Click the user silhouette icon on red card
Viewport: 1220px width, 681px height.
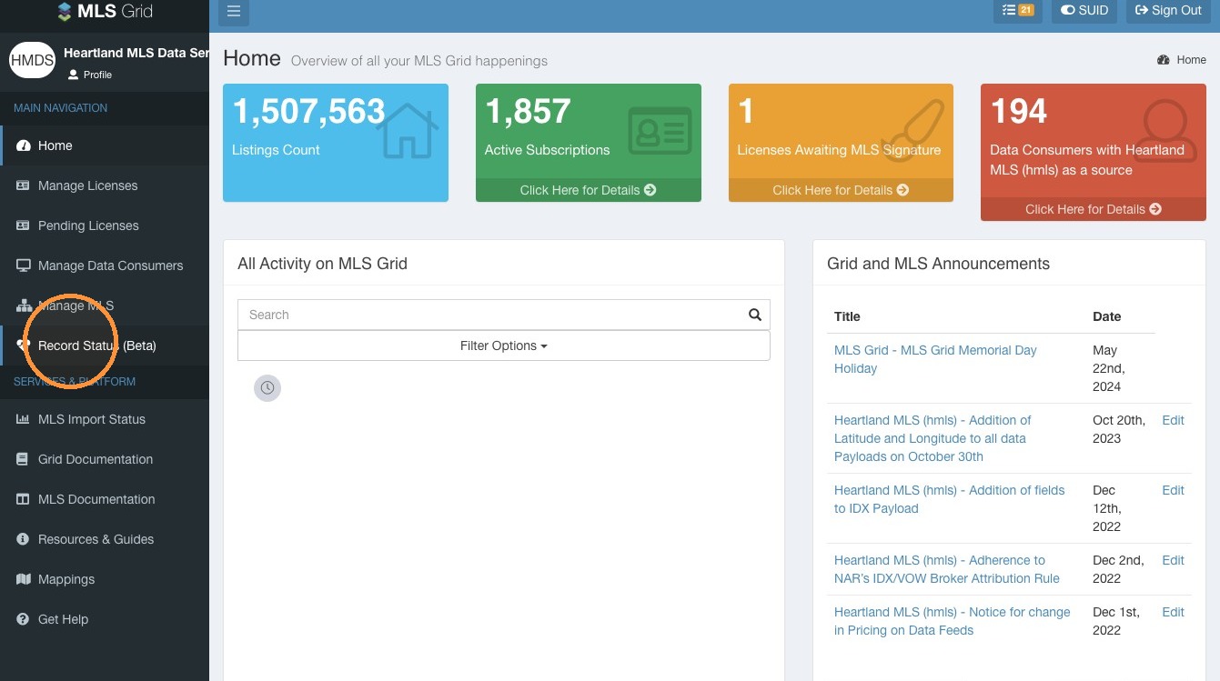point(1165,131)
